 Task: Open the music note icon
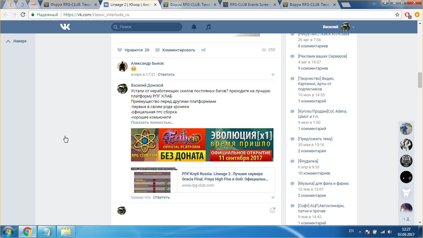tap(208, 27)
